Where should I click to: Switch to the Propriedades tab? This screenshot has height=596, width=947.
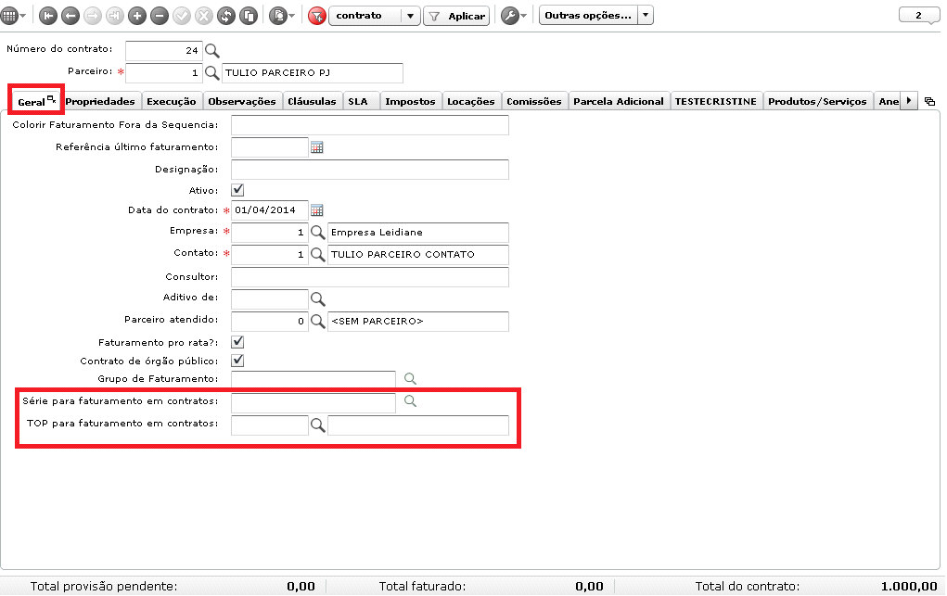point(100,101)
